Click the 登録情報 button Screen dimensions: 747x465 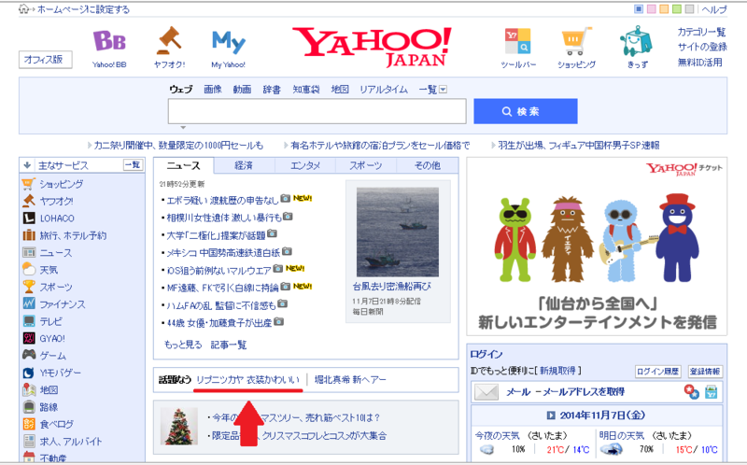[x=705, y=371]
